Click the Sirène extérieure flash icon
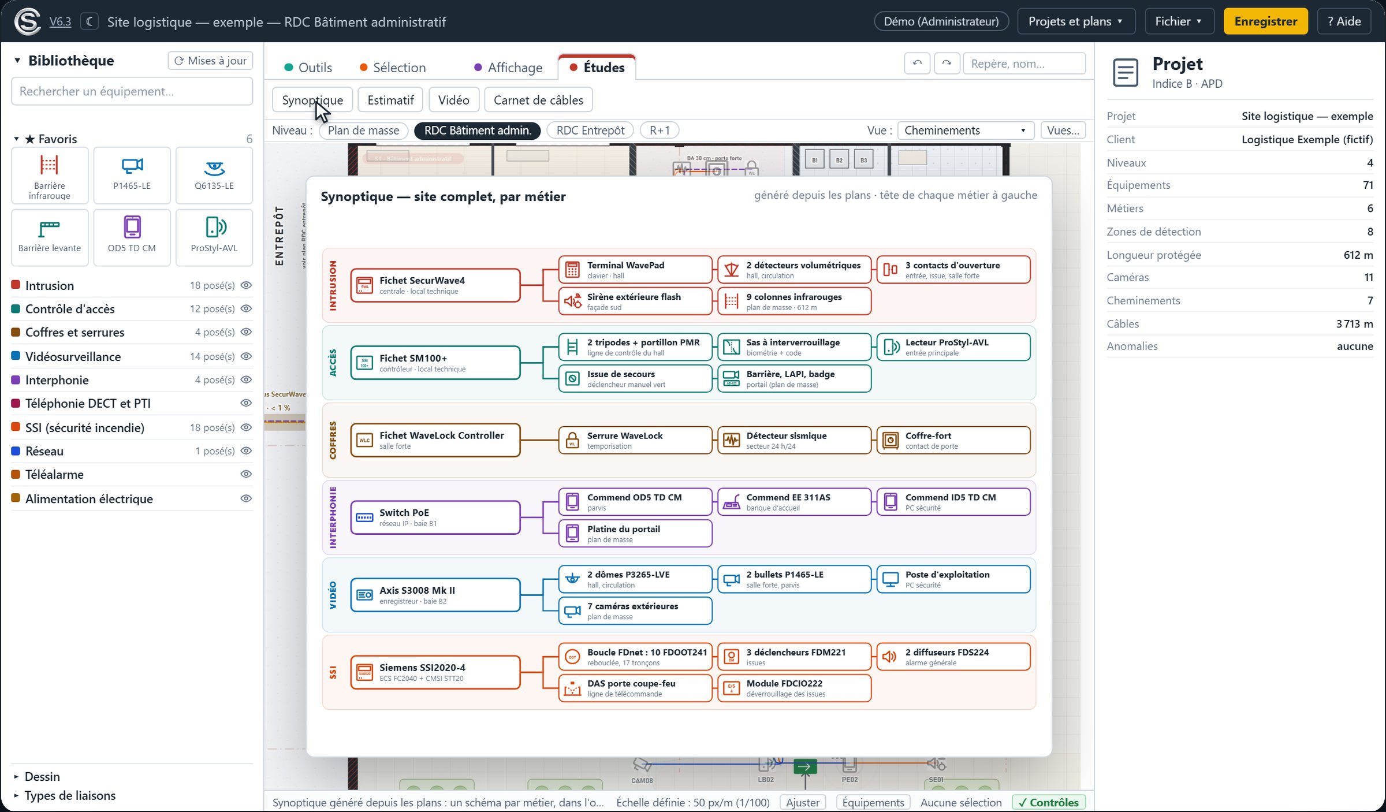The image size is (1386, 812). click(572, 301)
